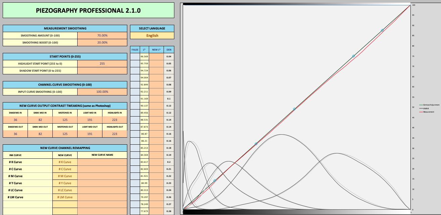This screenshot has width=441, height=215.
Task: Edit the Dark Mid In value 82
Action: 40,120
